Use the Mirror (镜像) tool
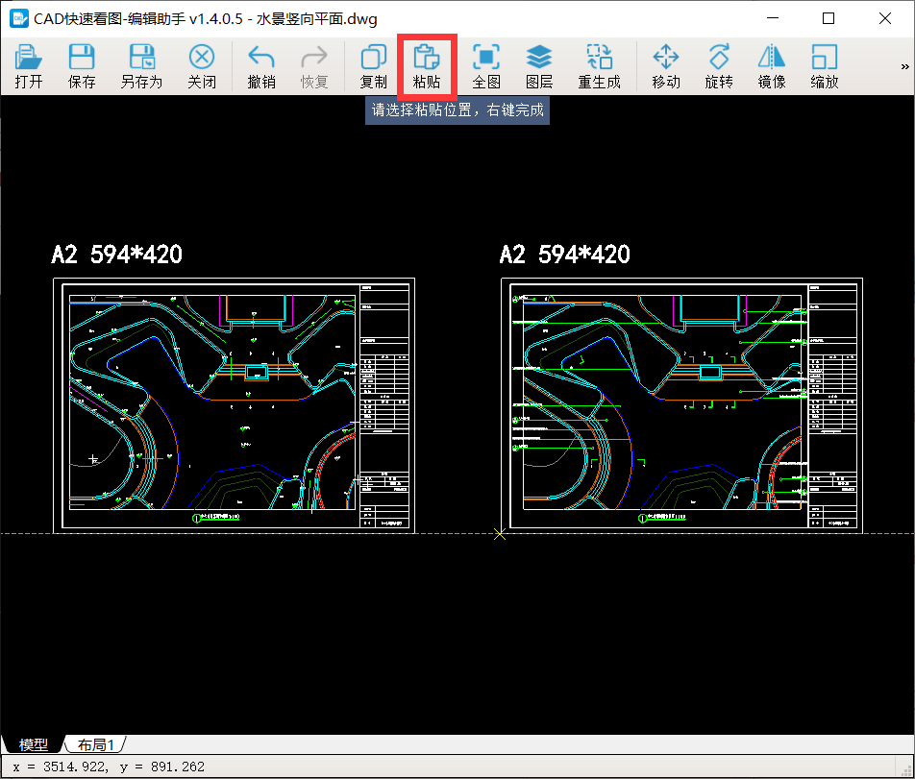 [x=772, y=65]
